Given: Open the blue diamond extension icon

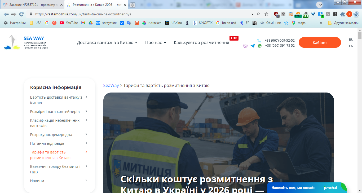Looking at the screenshot, I should [313, 14].
